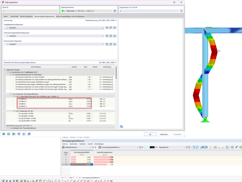Screen dimensions: 242x182
Task: Open the Gehe zu menu
Action: coord(65,144)
